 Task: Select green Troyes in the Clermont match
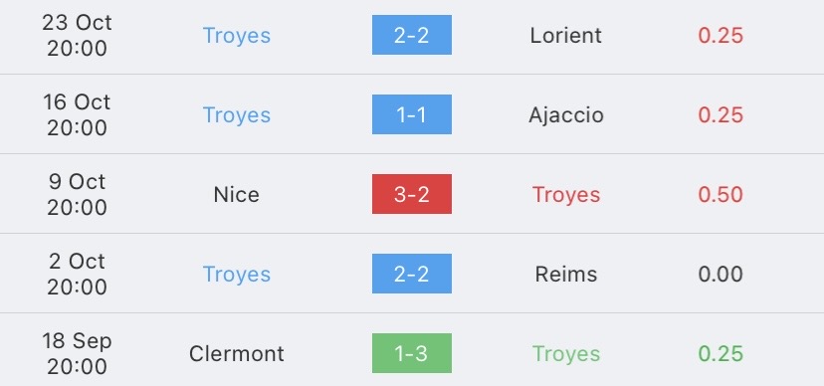coord(566,354)
